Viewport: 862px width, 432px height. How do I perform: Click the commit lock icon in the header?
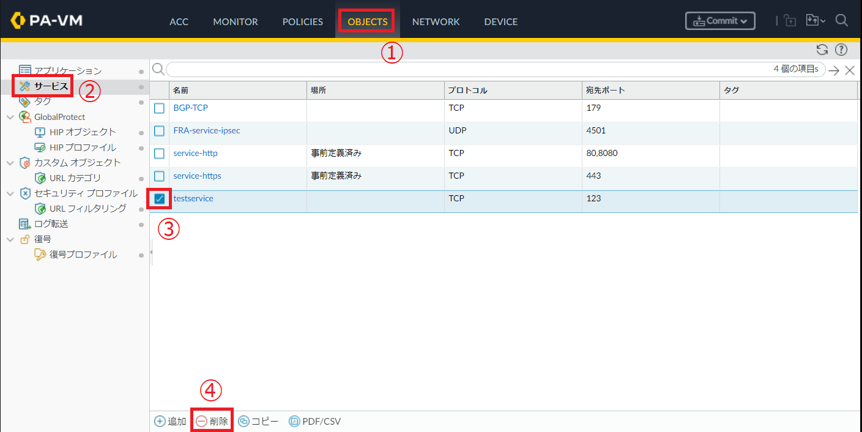point(790,21)
